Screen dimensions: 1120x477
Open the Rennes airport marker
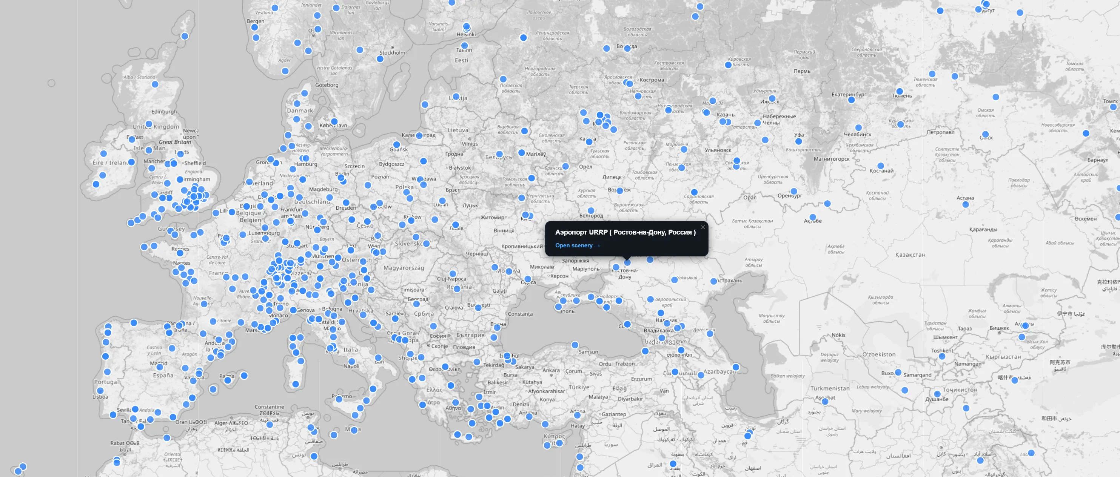click(180, 253)
